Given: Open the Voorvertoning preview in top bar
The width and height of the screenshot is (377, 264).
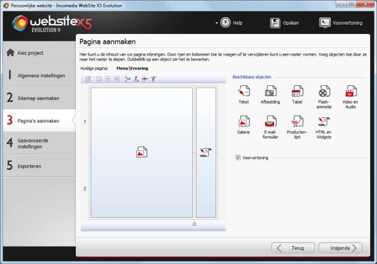Looking at the screenshot, I should [341, 23].
